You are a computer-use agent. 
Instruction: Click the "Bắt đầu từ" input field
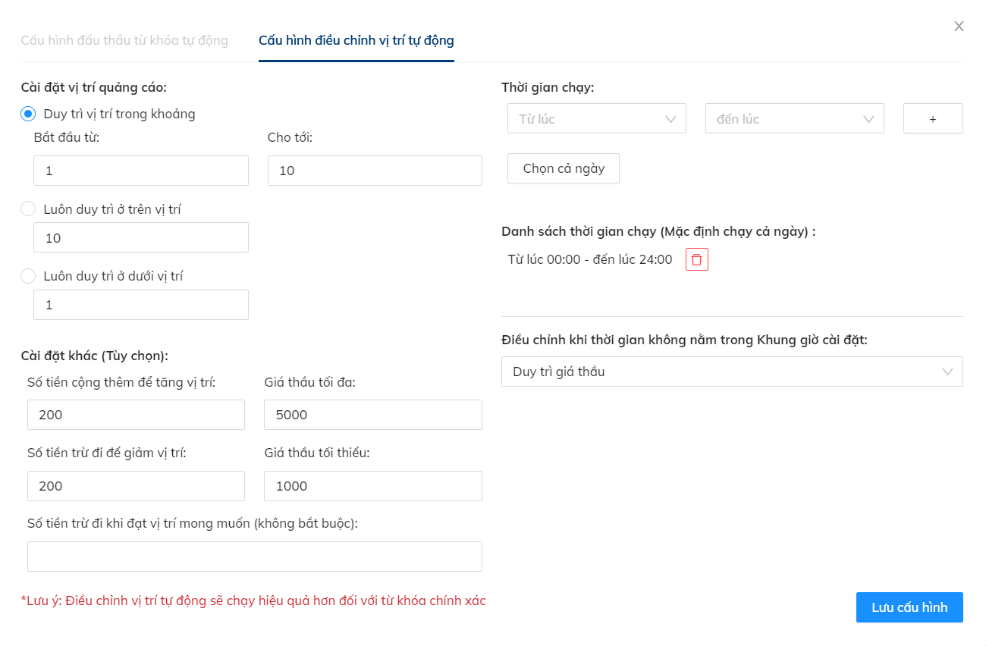(x=141, y=170)
